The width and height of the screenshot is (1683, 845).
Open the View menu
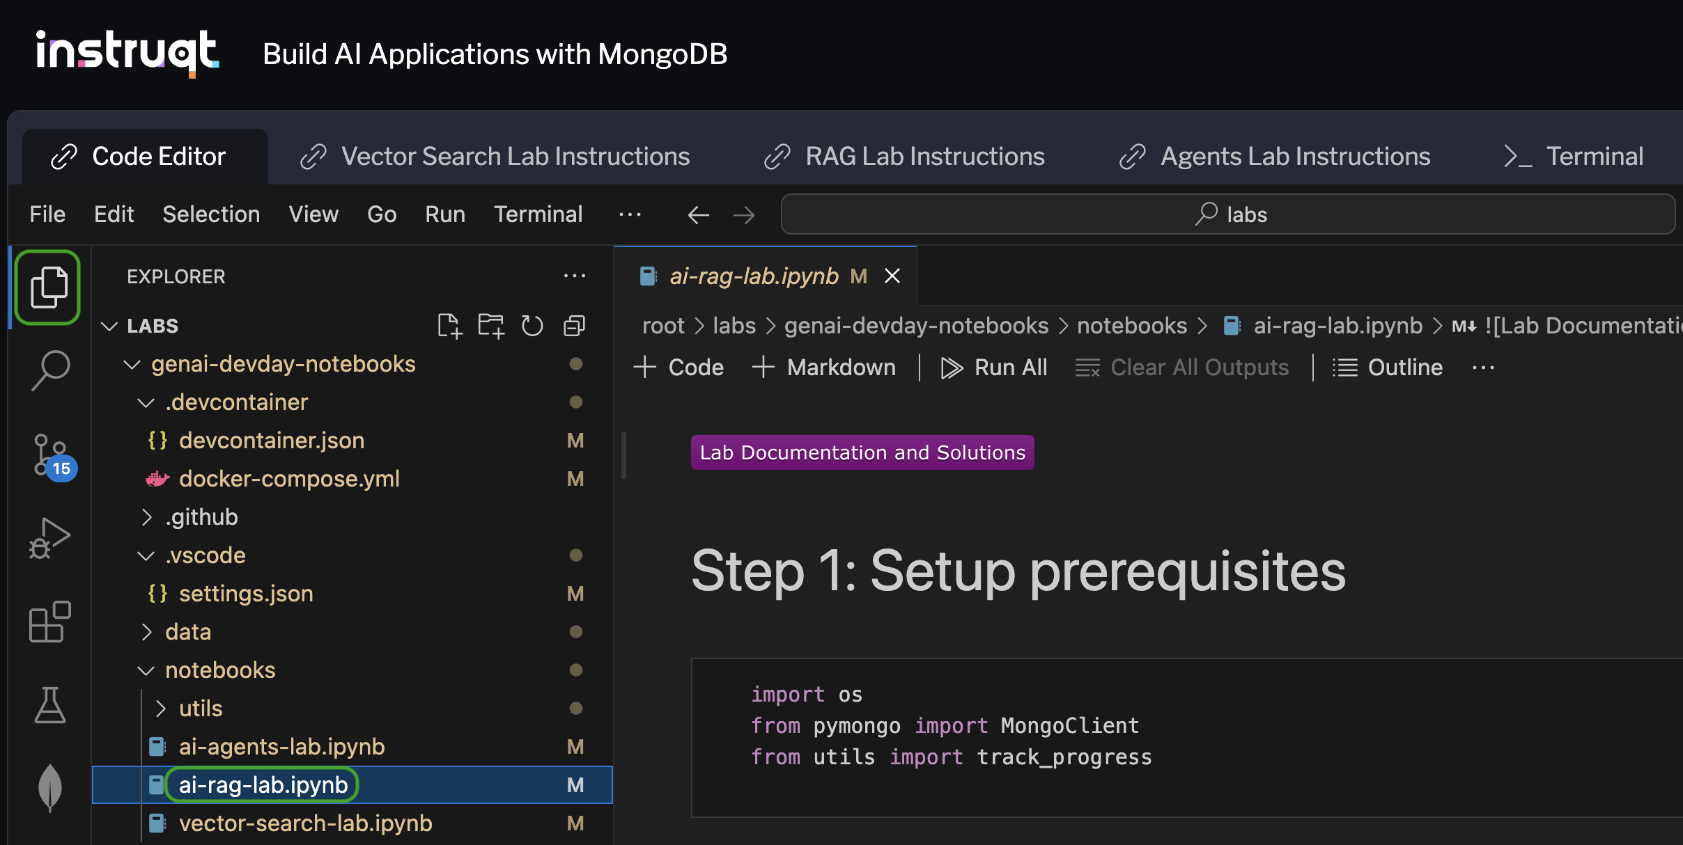pos(313,214)
